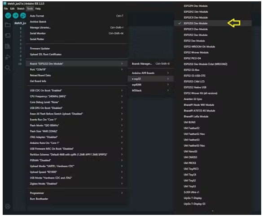Expand Flash Mode option
Screen dimensions: 263x218
tap(76, 125)
